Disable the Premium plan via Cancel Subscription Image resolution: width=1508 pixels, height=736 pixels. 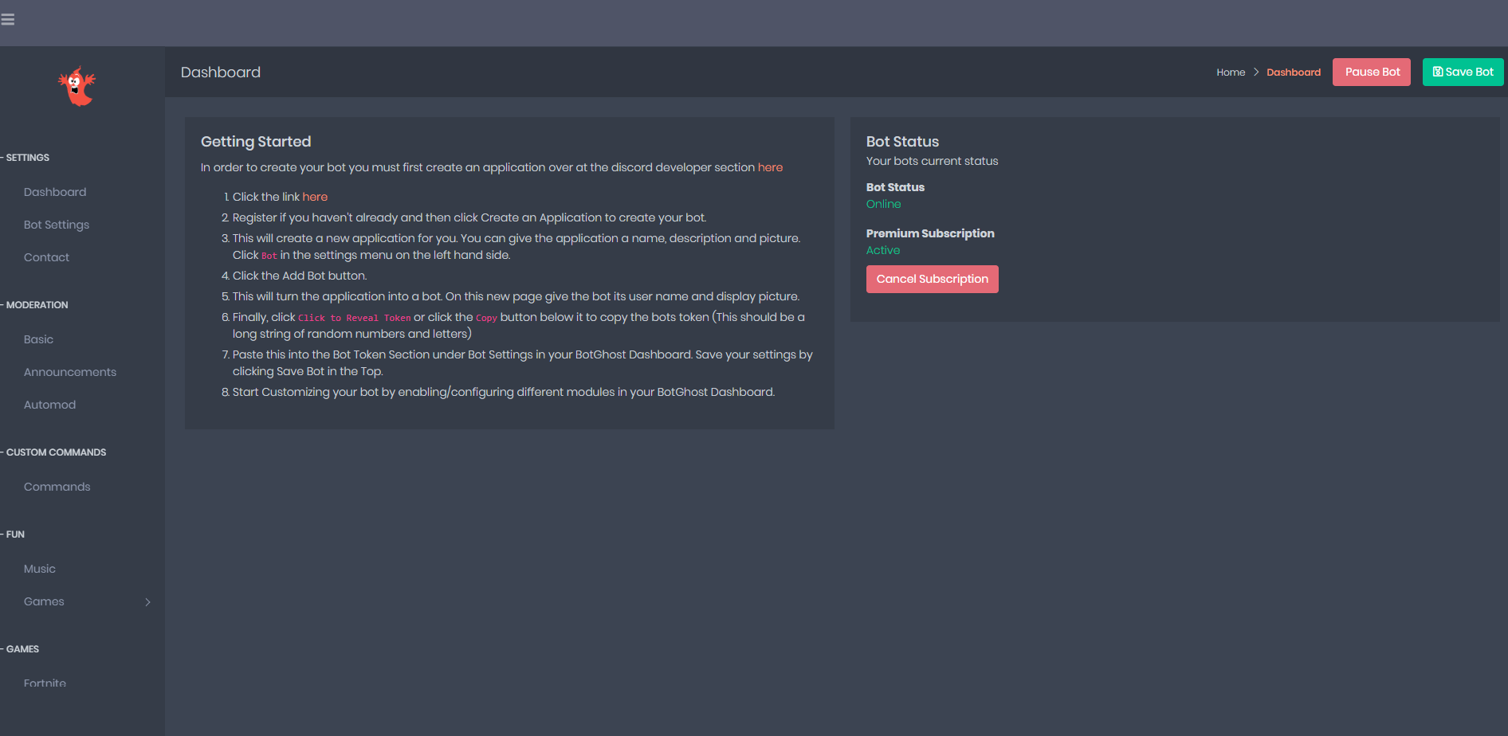(x=932, y=279)
